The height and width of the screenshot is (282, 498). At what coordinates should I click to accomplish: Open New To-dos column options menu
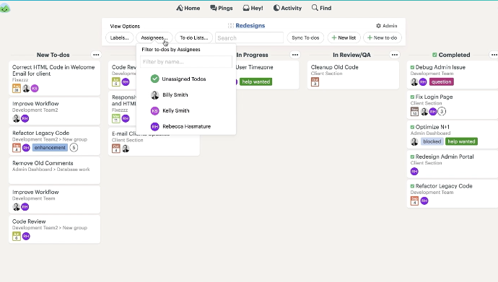96,55
